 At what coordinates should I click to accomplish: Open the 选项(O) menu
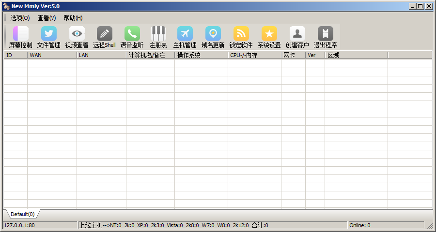(20, 18)
